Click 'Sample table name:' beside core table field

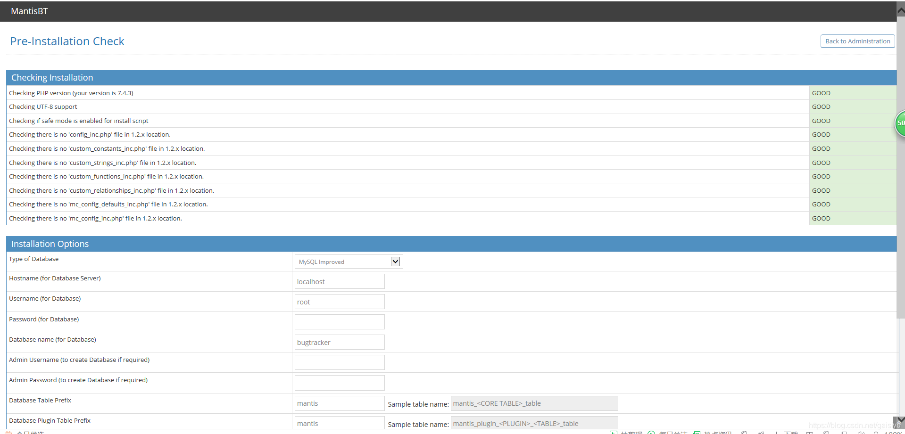418,404
